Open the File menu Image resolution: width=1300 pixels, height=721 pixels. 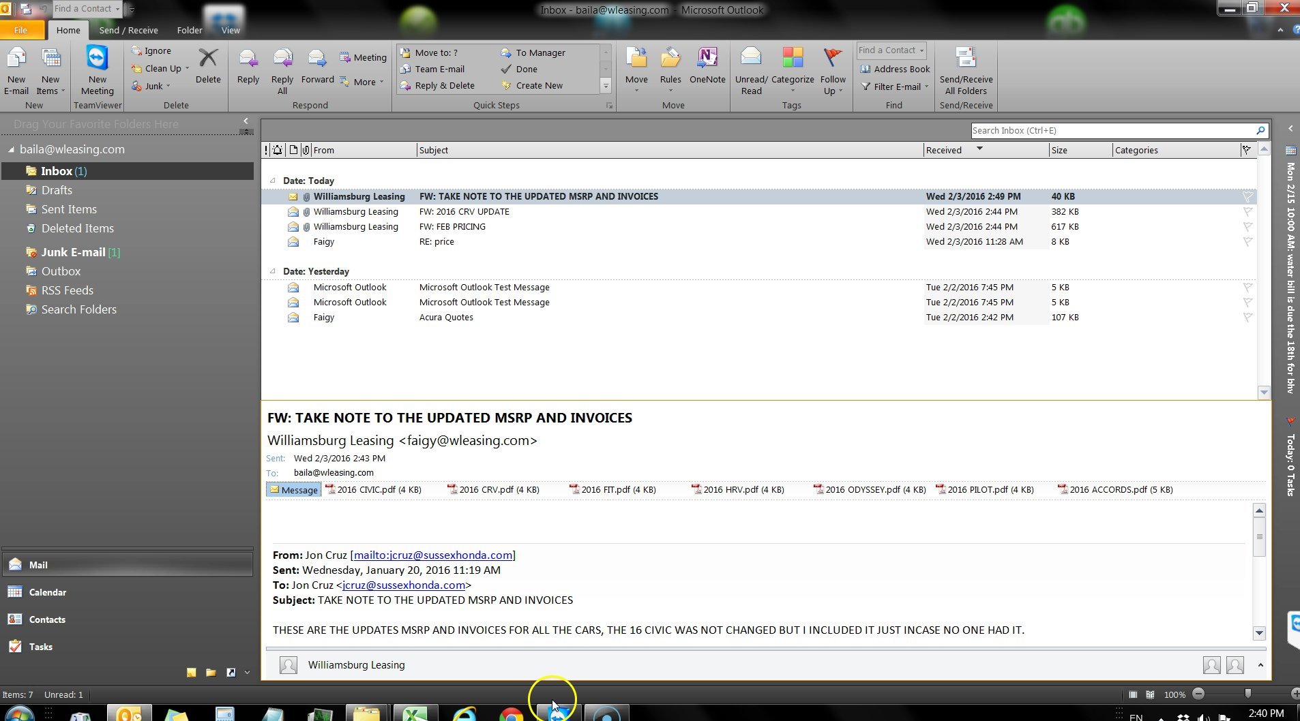tap(21, 30)
